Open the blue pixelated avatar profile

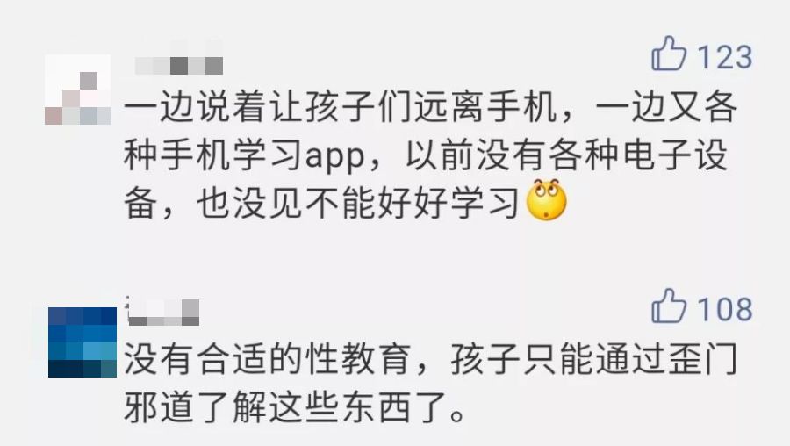(x=83, y=342)
